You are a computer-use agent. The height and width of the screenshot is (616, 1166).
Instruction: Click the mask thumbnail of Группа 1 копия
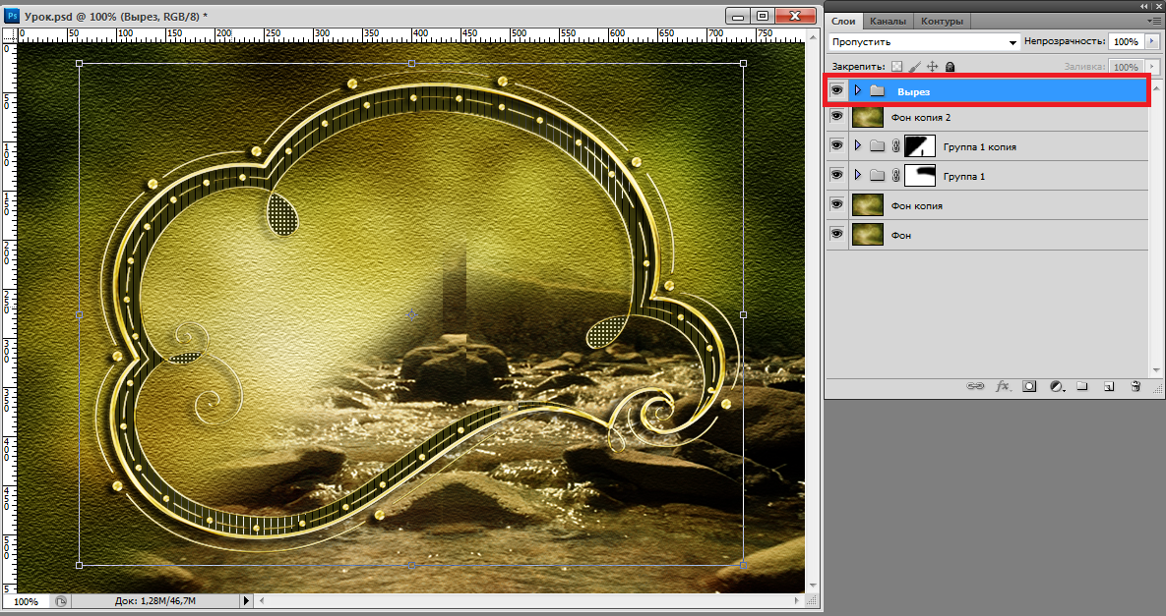(919, 146)
